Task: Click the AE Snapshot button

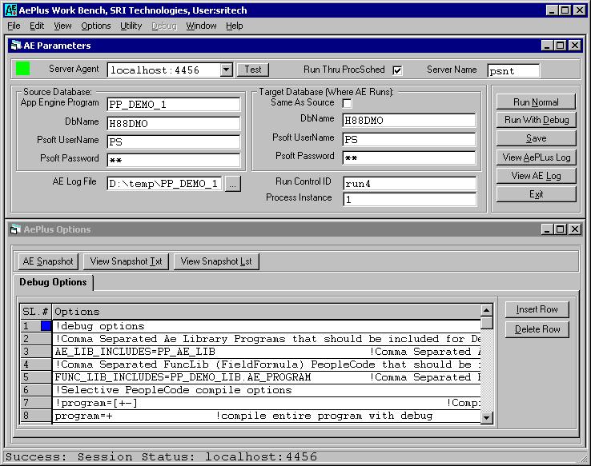Action: (48, 261)
